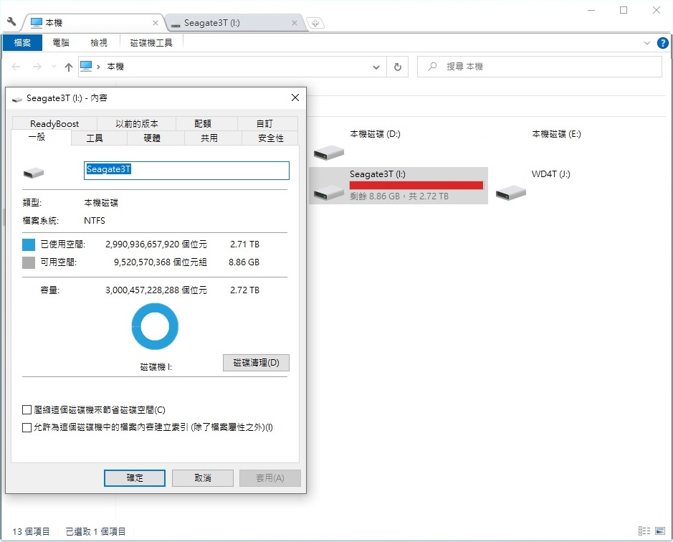The height and width of the screenshot is (542, 673).
Task: Click the 取消 button
Action: [203, 478]
